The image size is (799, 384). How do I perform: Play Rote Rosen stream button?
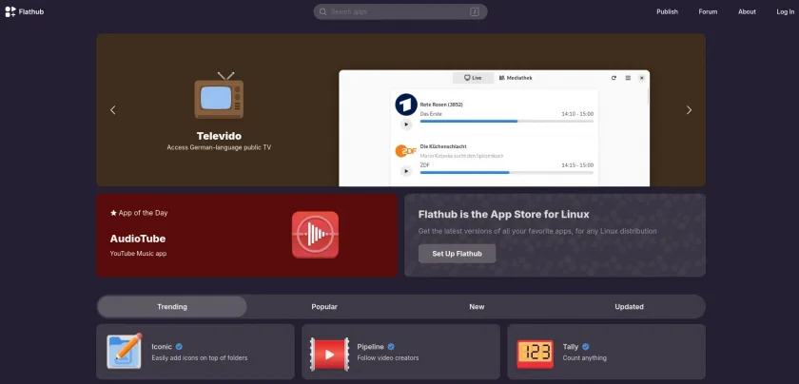tap(406, 125)
